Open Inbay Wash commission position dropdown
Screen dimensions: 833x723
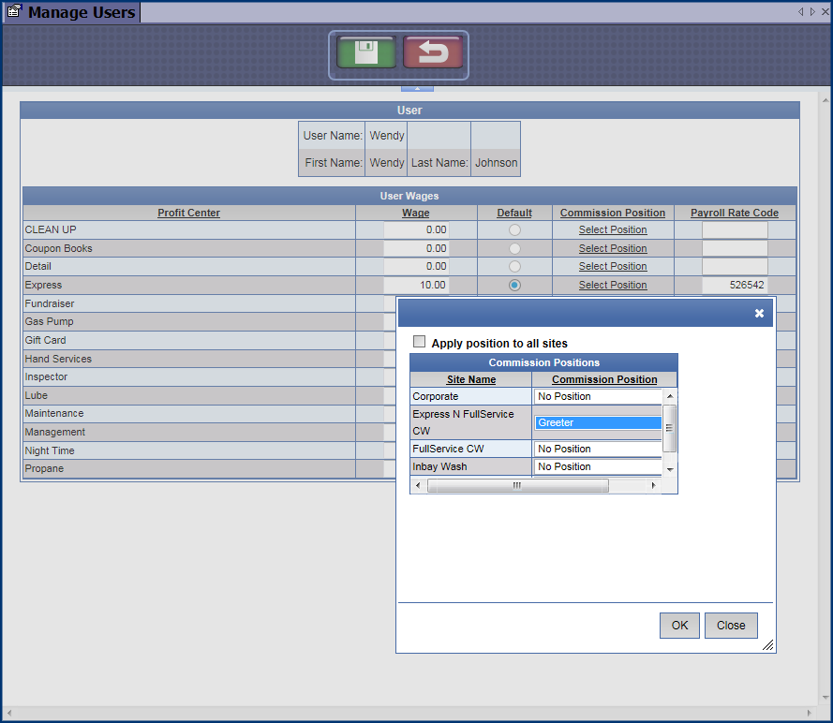(x=599, y=467)
